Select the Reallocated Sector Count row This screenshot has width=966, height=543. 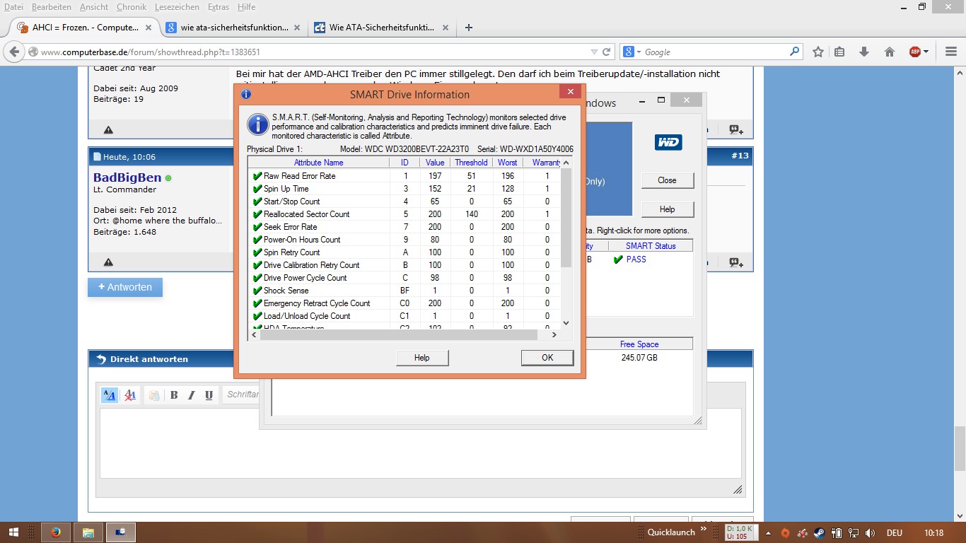click(x=405, y=214)
